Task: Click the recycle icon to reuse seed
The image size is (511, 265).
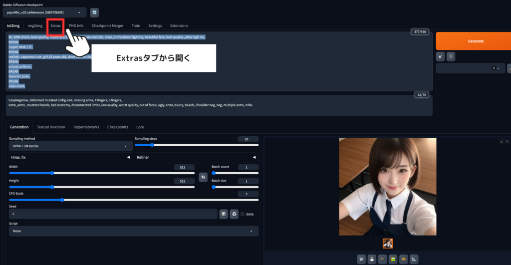Action: tap(234, 214)
